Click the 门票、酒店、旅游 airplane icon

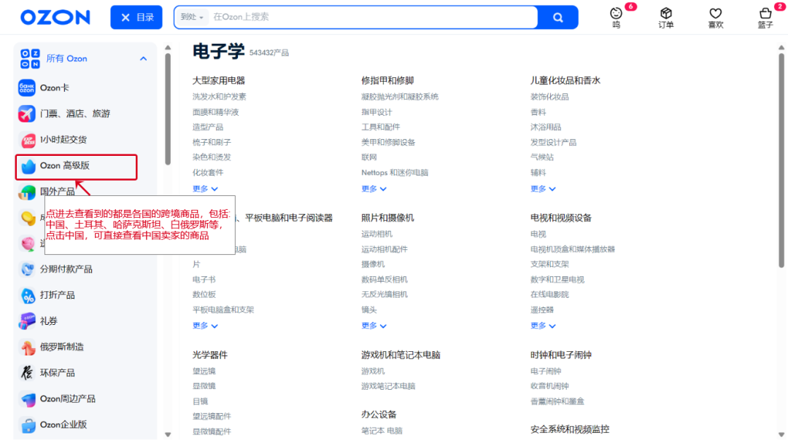pyautogui.click(x=27, y=114)
